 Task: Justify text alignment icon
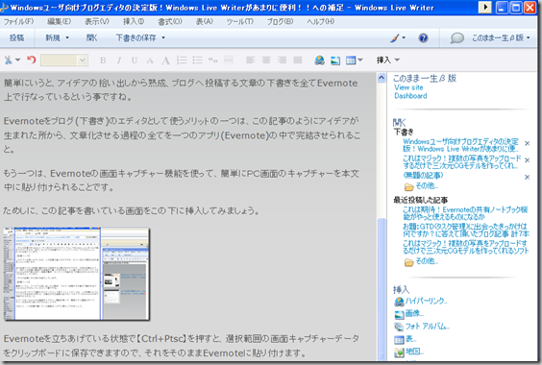click(298, 61)
